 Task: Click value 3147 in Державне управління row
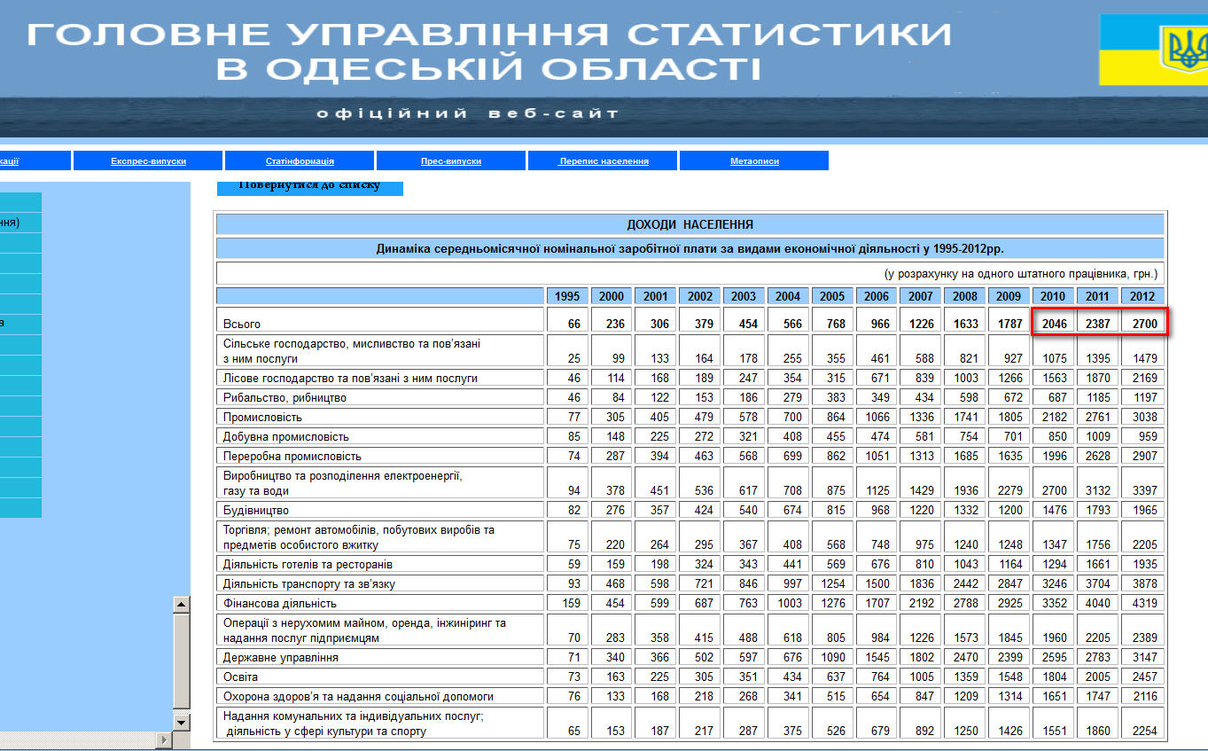pyautogui.click(x=1143, y=658)
